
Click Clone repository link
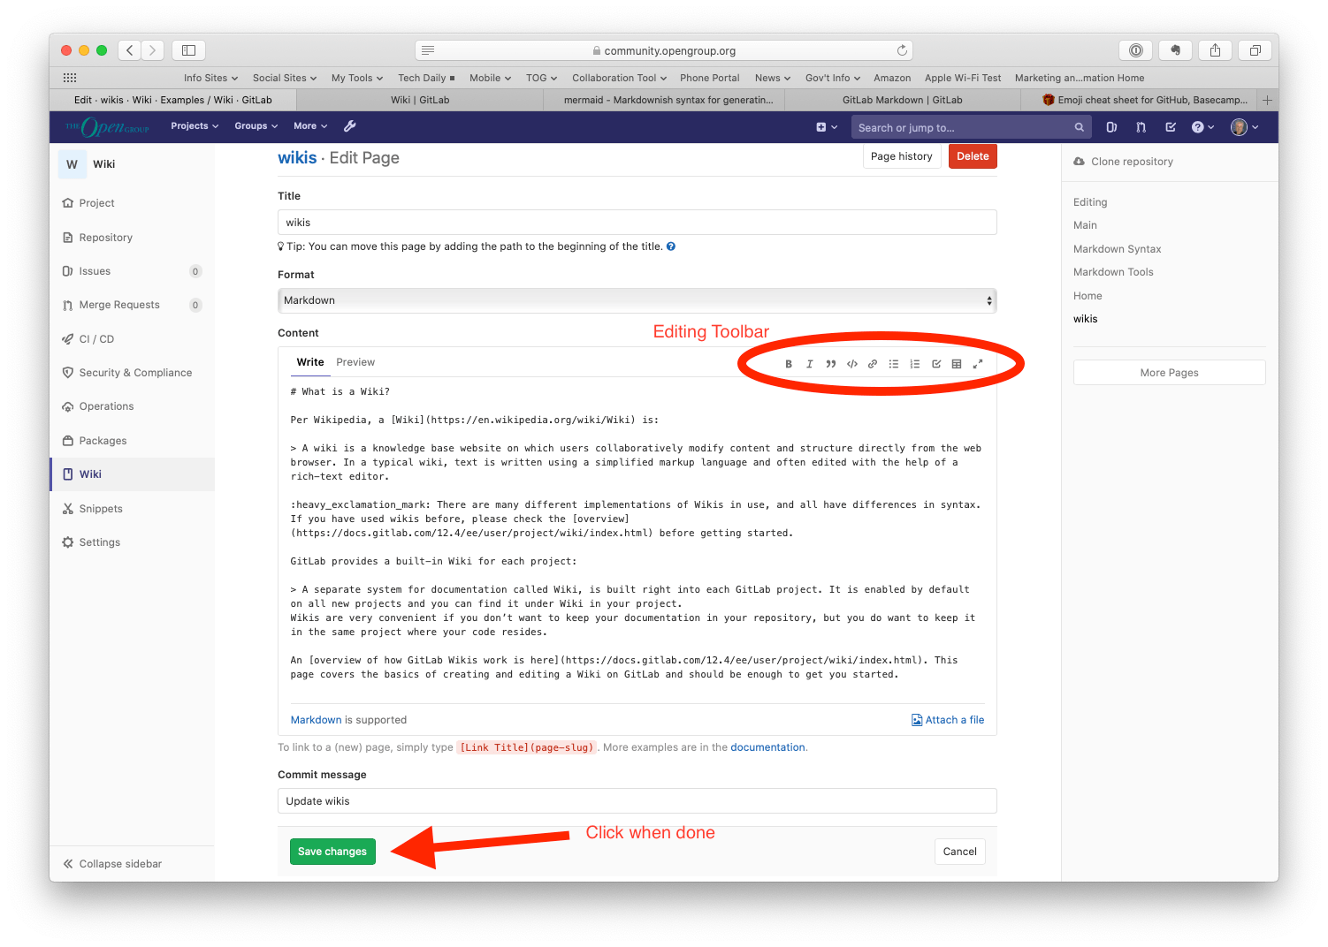pyautogui.click(x=1124, y=162)
